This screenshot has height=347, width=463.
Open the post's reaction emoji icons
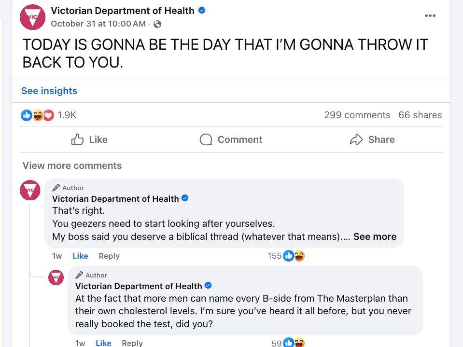click(38, 115)
